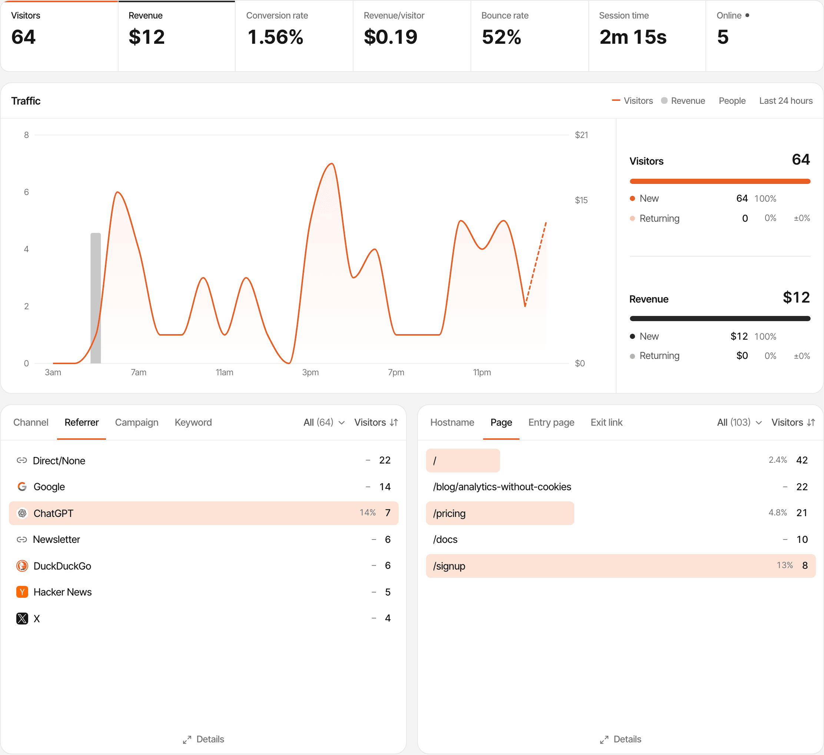Screen dimensions: 824x755
Task: Switch to the Referrer tab
Action: [x=82, y=422]
